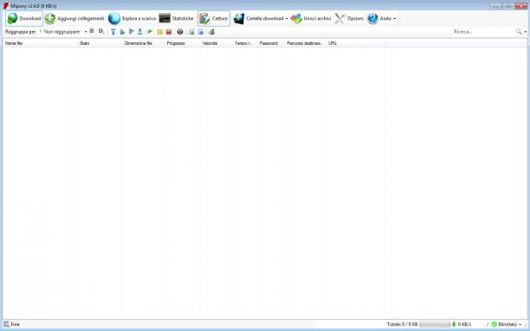
Task: Focus the Ricerca search field
Action: [483, 32]
